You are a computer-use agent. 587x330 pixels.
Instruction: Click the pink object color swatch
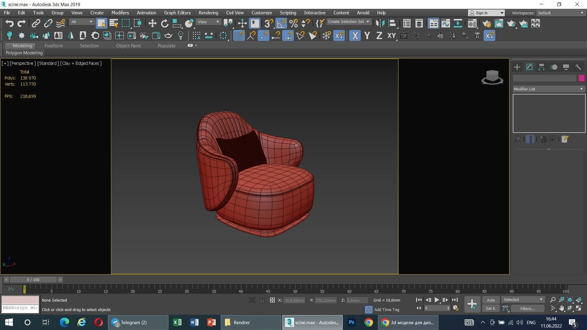click(581, 79)
